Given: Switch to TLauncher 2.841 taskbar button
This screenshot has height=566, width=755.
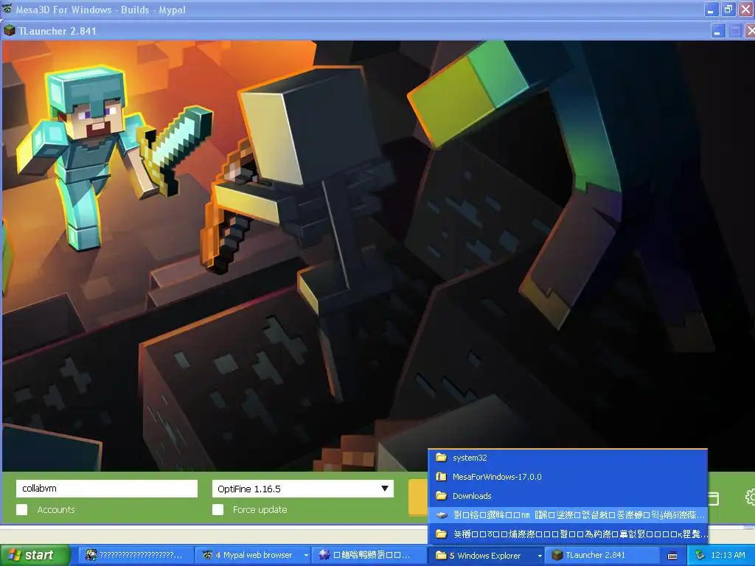Looking at the screenshot, I should tap(602, 556).
